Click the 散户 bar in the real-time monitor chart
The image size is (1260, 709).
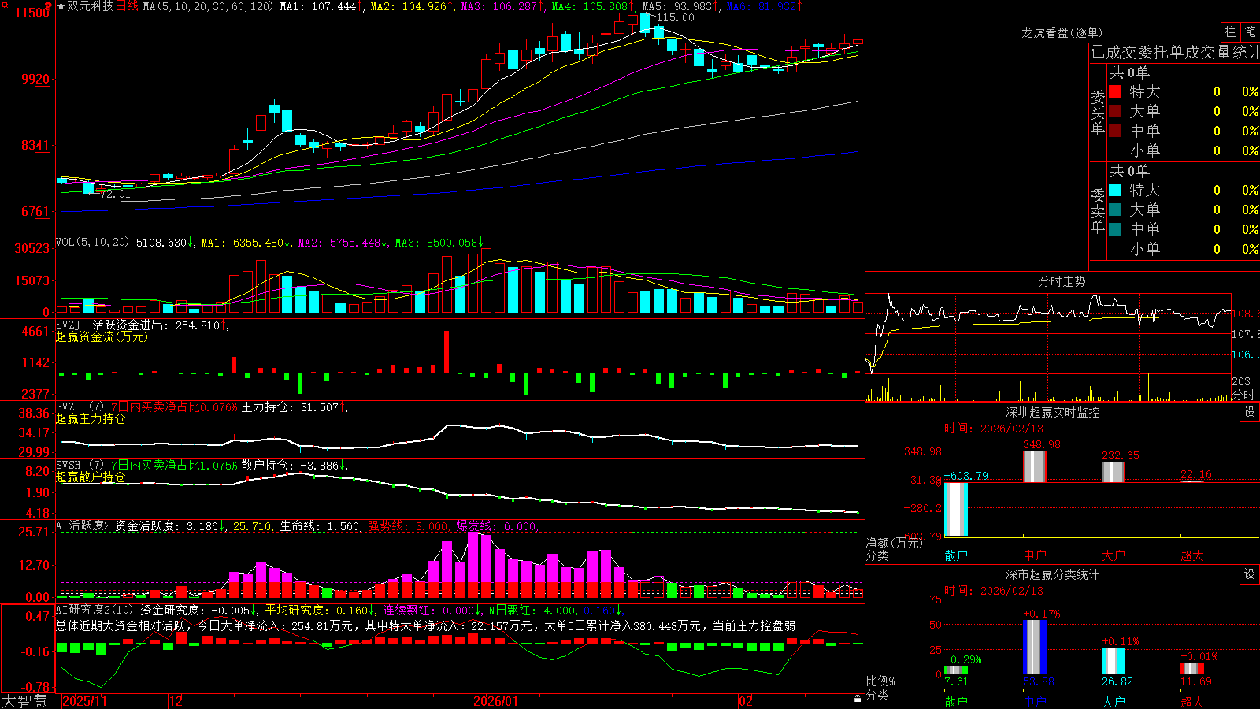point(956,510)
